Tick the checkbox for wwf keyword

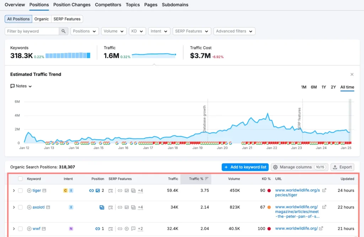pyautogui.click(x=20, y=229)
